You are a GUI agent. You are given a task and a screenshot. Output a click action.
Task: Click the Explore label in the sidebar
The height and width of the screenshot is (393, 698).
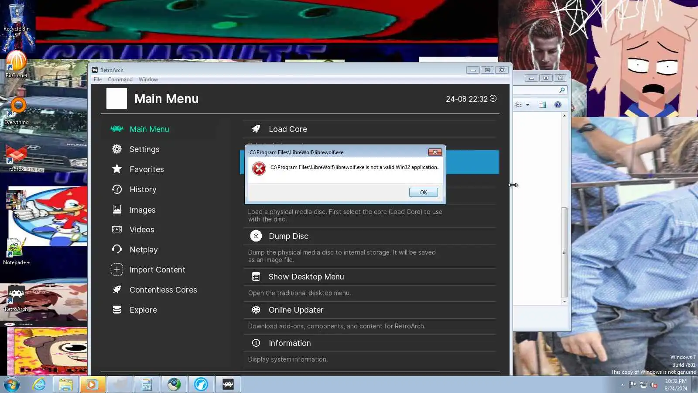[143, 310]
